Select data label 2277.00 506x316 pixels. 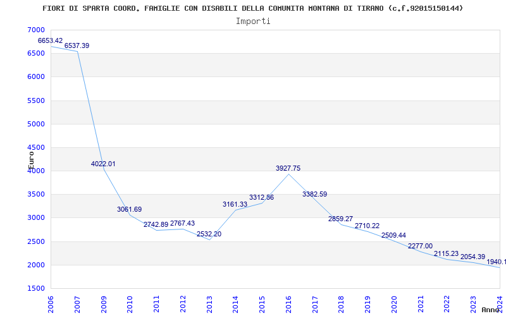point(420,246)
